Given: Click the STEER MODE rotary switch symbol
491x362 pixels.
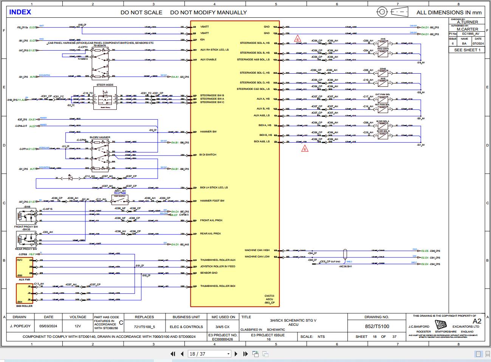Looking at the screenshot, I should (x=105, y=98).
